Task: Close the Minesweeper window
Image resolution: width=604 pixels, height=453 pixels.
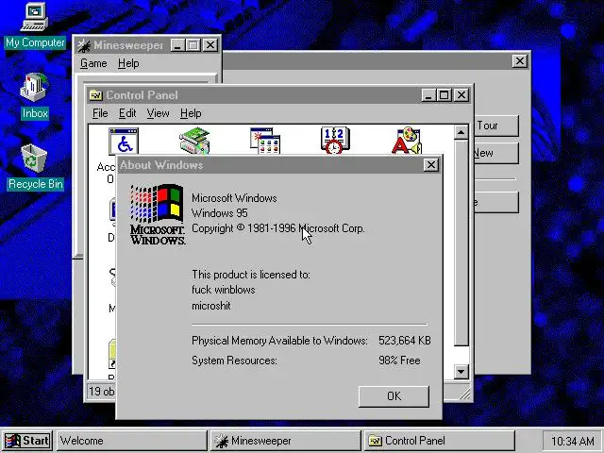Action: (x=210, y=45)
